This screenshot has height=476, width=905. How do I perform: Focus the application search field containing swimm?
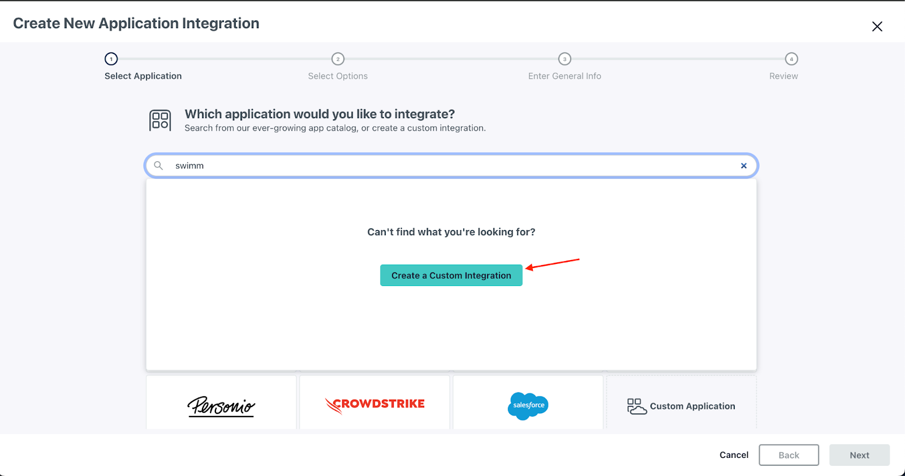point(451,166)
